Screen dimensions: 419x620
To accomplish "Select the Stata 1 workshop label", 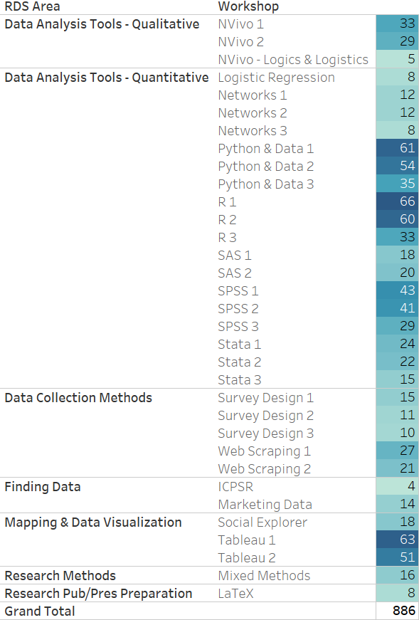I will pyautogui.click(x=239, y=345).
